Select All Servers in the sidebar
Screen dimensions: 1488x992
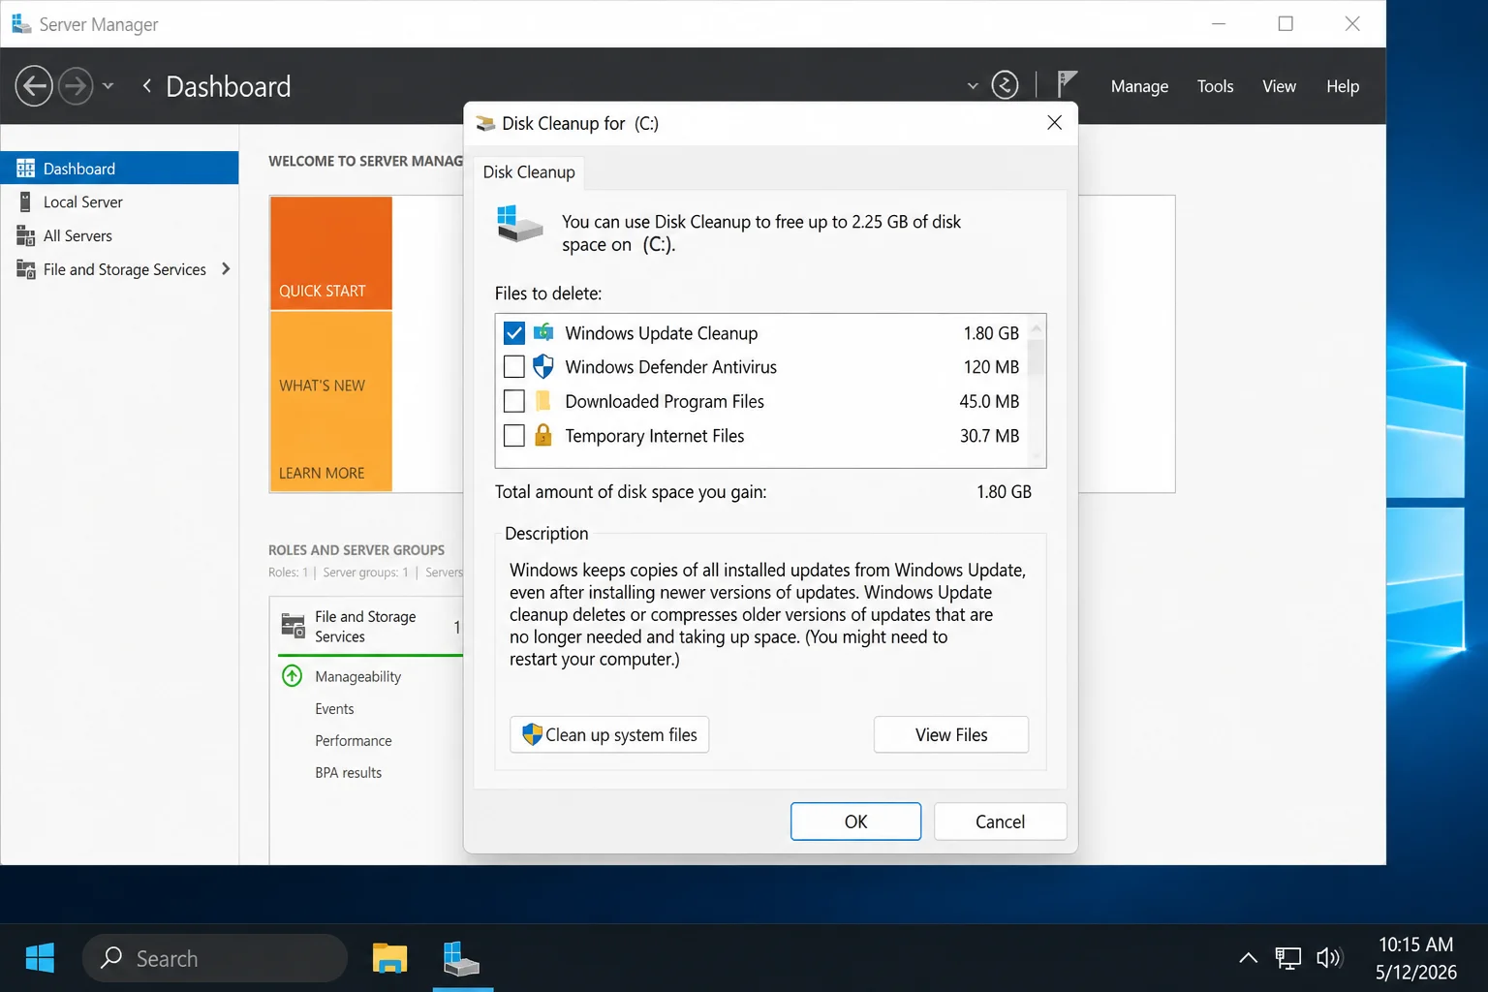coord(119,235)
